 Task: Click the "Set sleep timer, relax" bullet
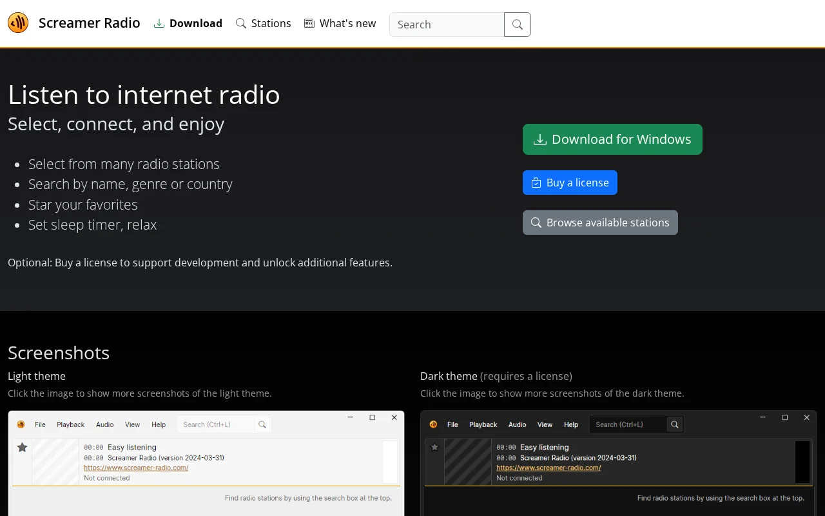(93, 224)
